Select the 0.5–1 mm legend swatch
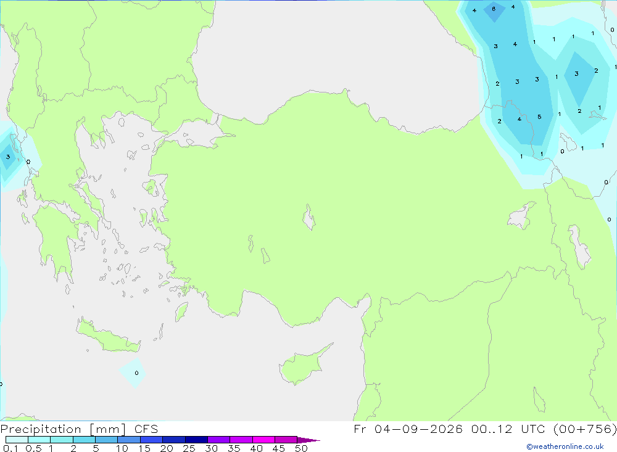The height and width of the screenshot is (452, 617). 39,440
